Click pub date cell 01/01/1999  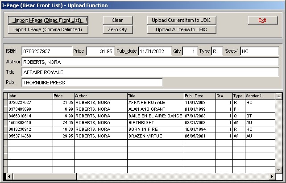click(x=200, y=109)
